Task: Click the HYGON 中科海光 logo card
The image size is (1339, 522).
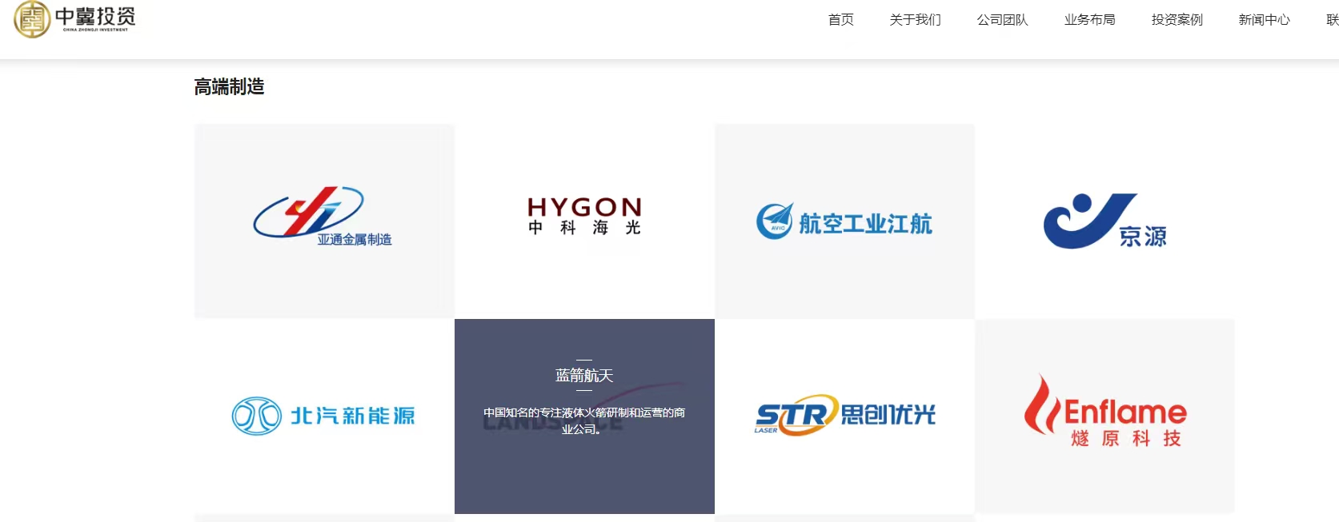Action: (584, 221)
